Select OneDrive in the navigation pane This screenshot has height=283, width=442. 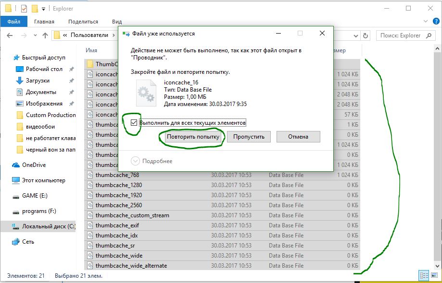(x=34, y=165)
